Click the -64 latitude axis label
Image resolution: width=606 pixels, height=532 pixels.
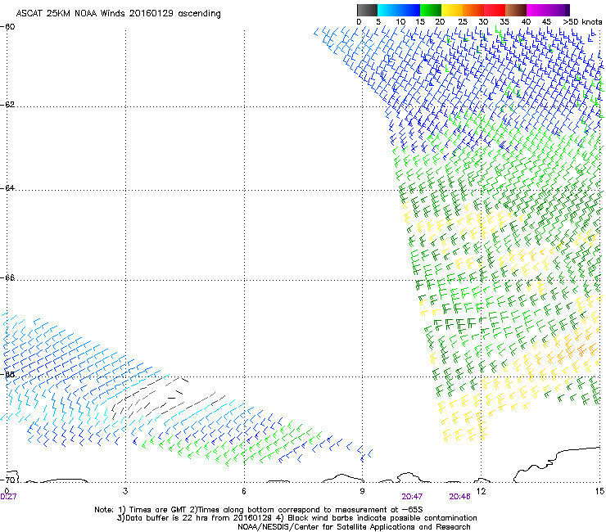point(7,188)
